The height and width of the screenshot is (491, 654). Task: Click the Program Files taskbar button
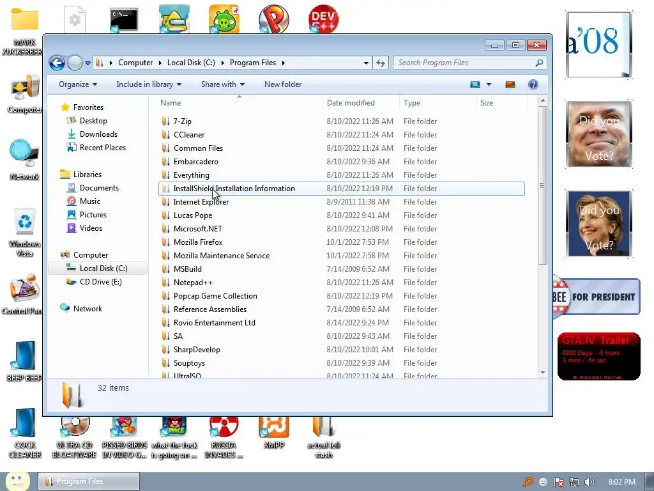point(89,481)
